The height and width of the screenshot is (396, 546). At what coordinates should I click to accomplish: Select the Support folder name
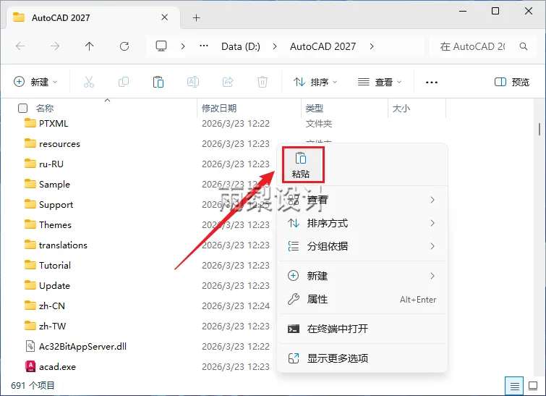(x=56, y=204)
